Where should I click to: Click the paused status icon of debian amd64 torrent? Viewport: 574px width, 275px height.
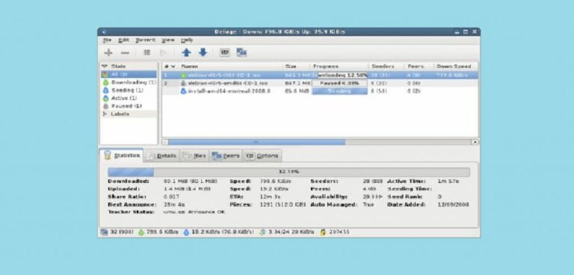(183, 83)
